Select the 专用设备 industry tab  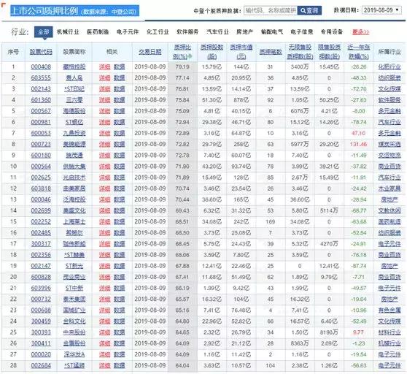pyautogui.click(x=332, y=32)
